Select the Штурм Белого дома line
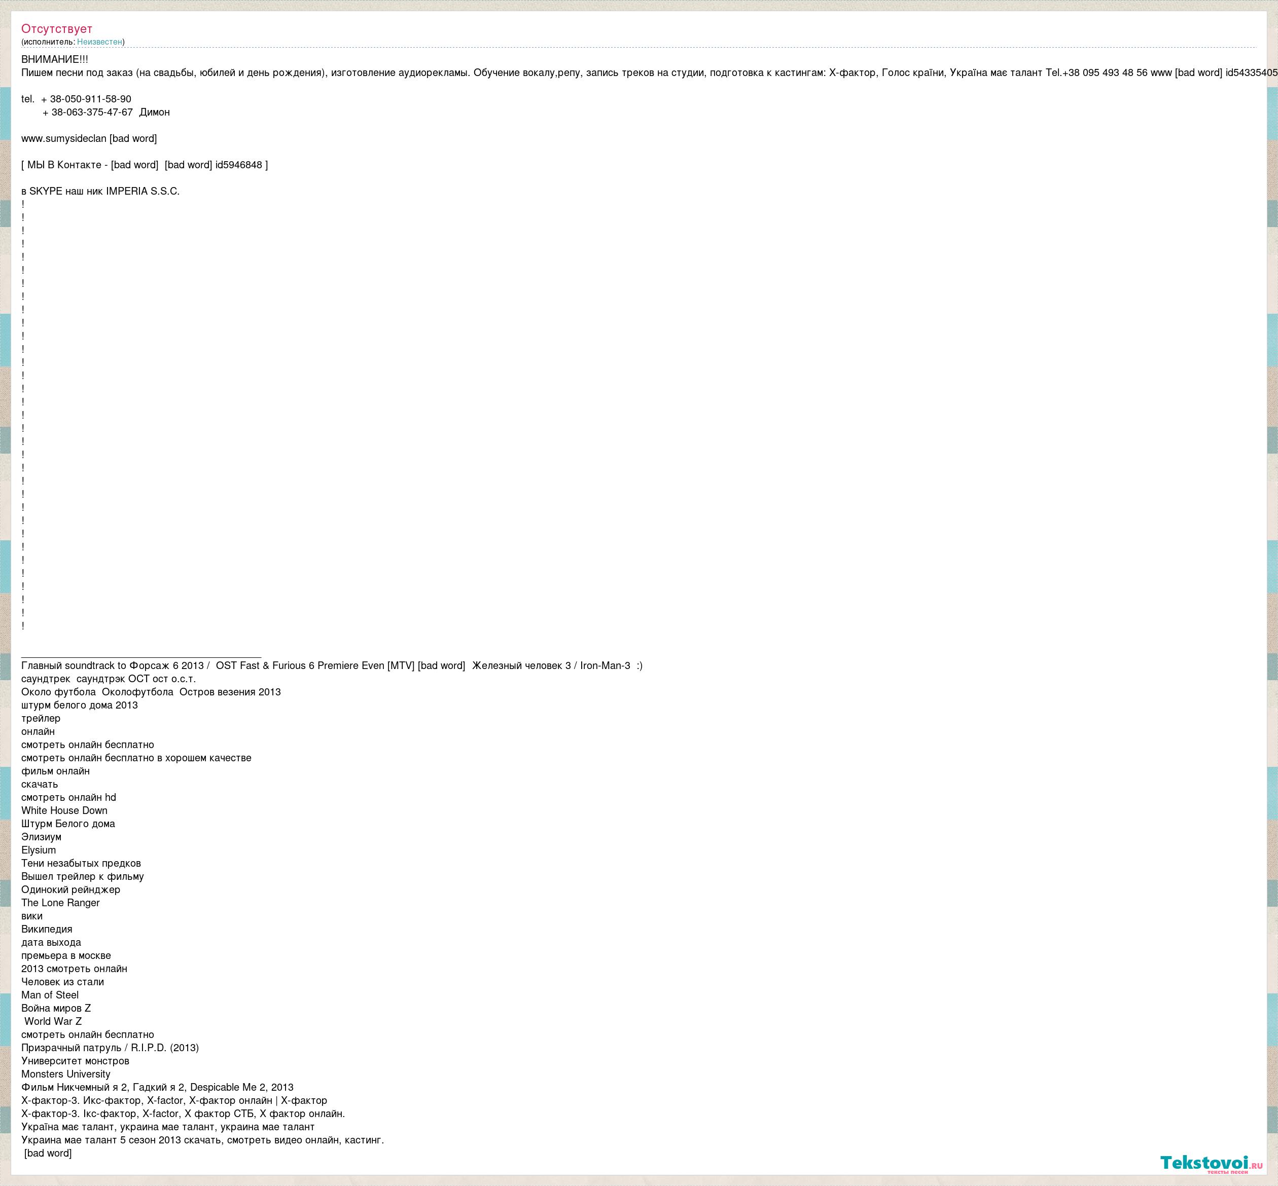Image resolution: width=1278 pixels, height=1186 pixels. coord(68,824)
